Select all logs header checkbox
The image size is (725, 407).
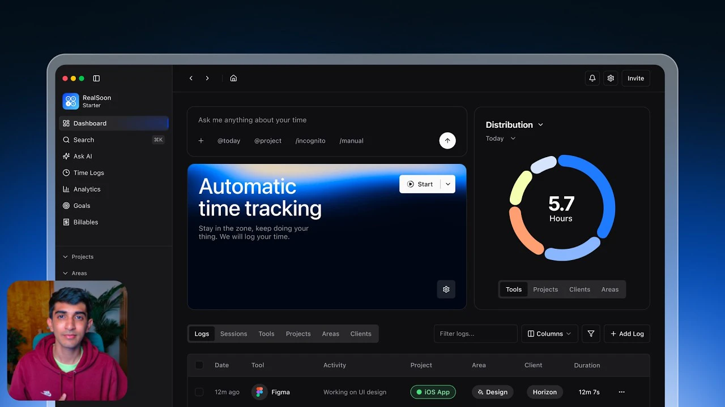click(199, 365)
